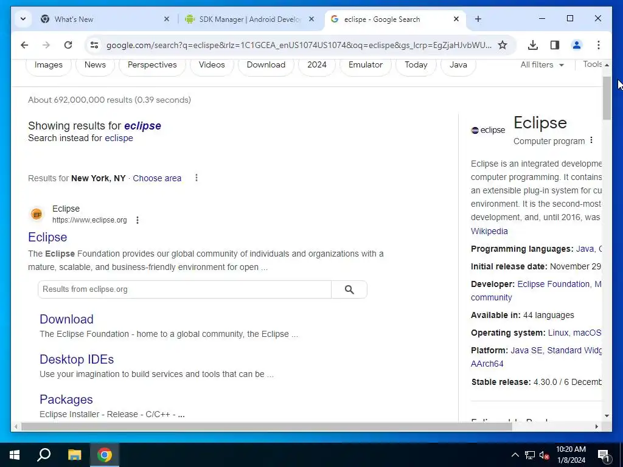623x467 pixels.
Task: Close the SDK Manager tab
Action: tap(311, 19)
